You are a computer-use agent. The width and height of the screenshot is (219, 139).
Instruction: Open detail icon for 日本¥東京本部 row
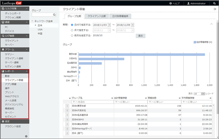[x=67, y=106]
